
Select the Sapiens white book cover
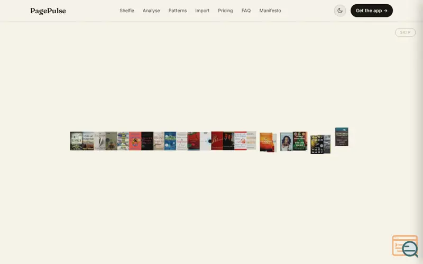182,141
